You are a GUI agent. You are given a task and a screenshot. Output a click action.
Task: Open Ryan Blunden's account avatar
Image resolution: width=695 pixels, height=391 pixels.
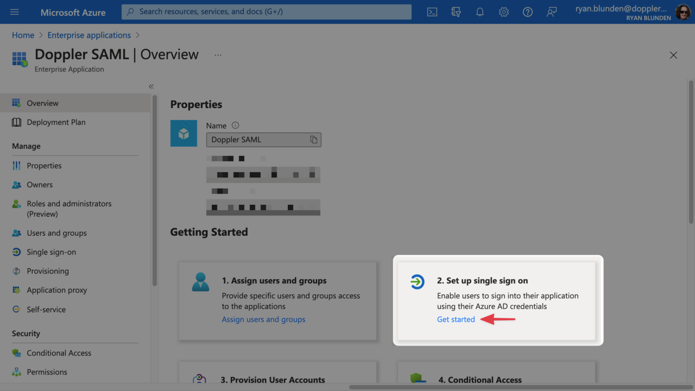pyautogui.click(x=683, y=12)
